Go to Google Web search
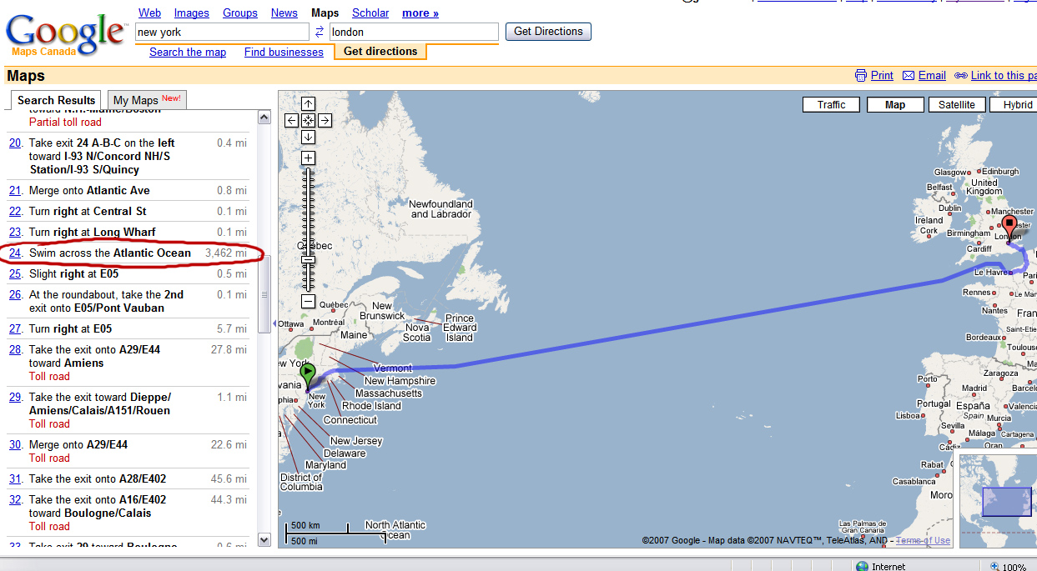Viewport: 1037px width, 571px height. pos(150,13)
